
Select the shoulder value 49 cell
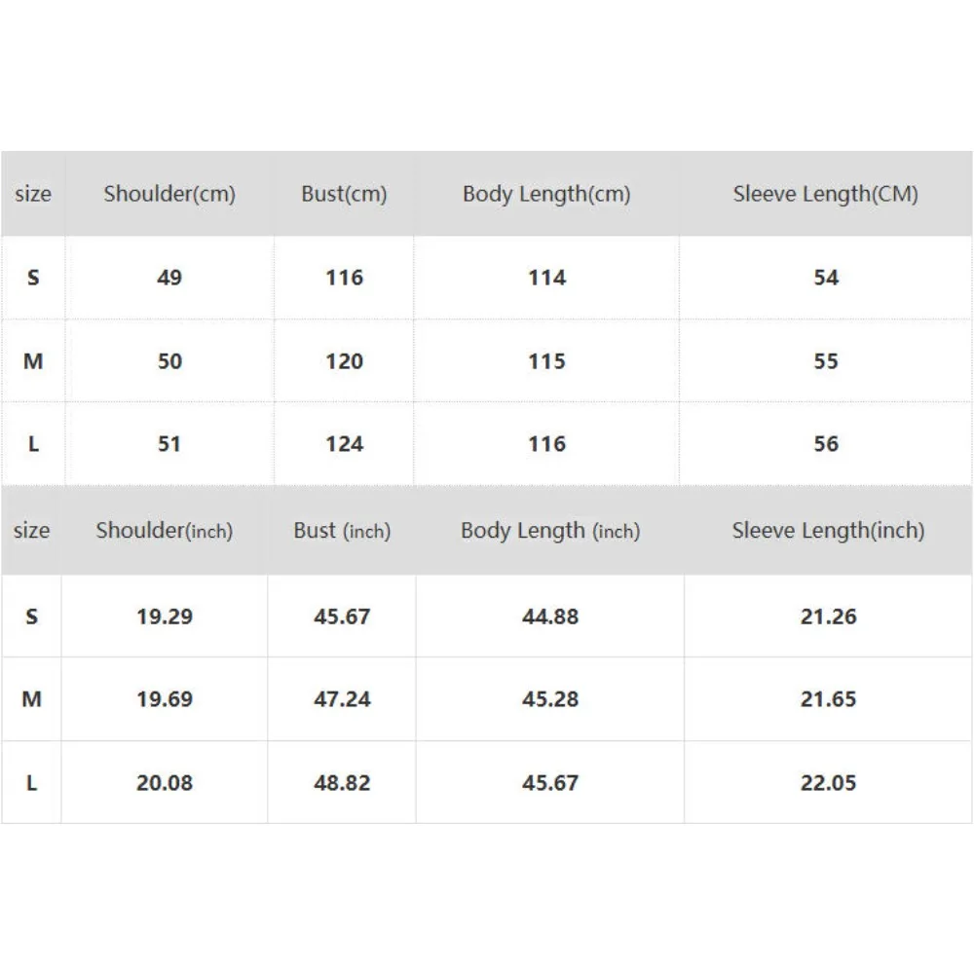[169, 278]
